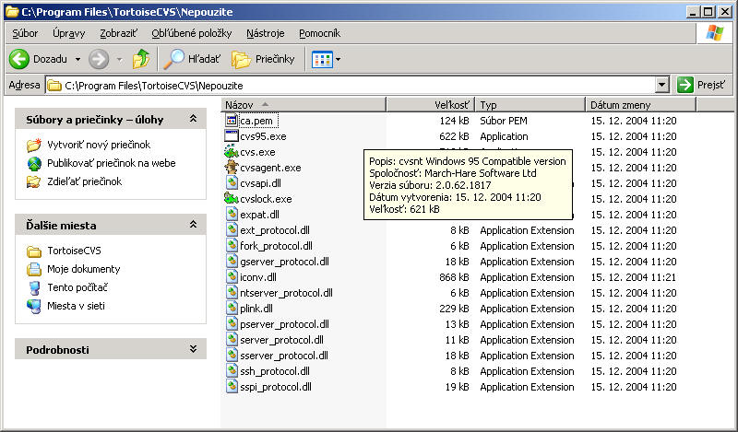Select the expat.dll icon
This screenshot has width=738, height=432.
pos(232,215)
